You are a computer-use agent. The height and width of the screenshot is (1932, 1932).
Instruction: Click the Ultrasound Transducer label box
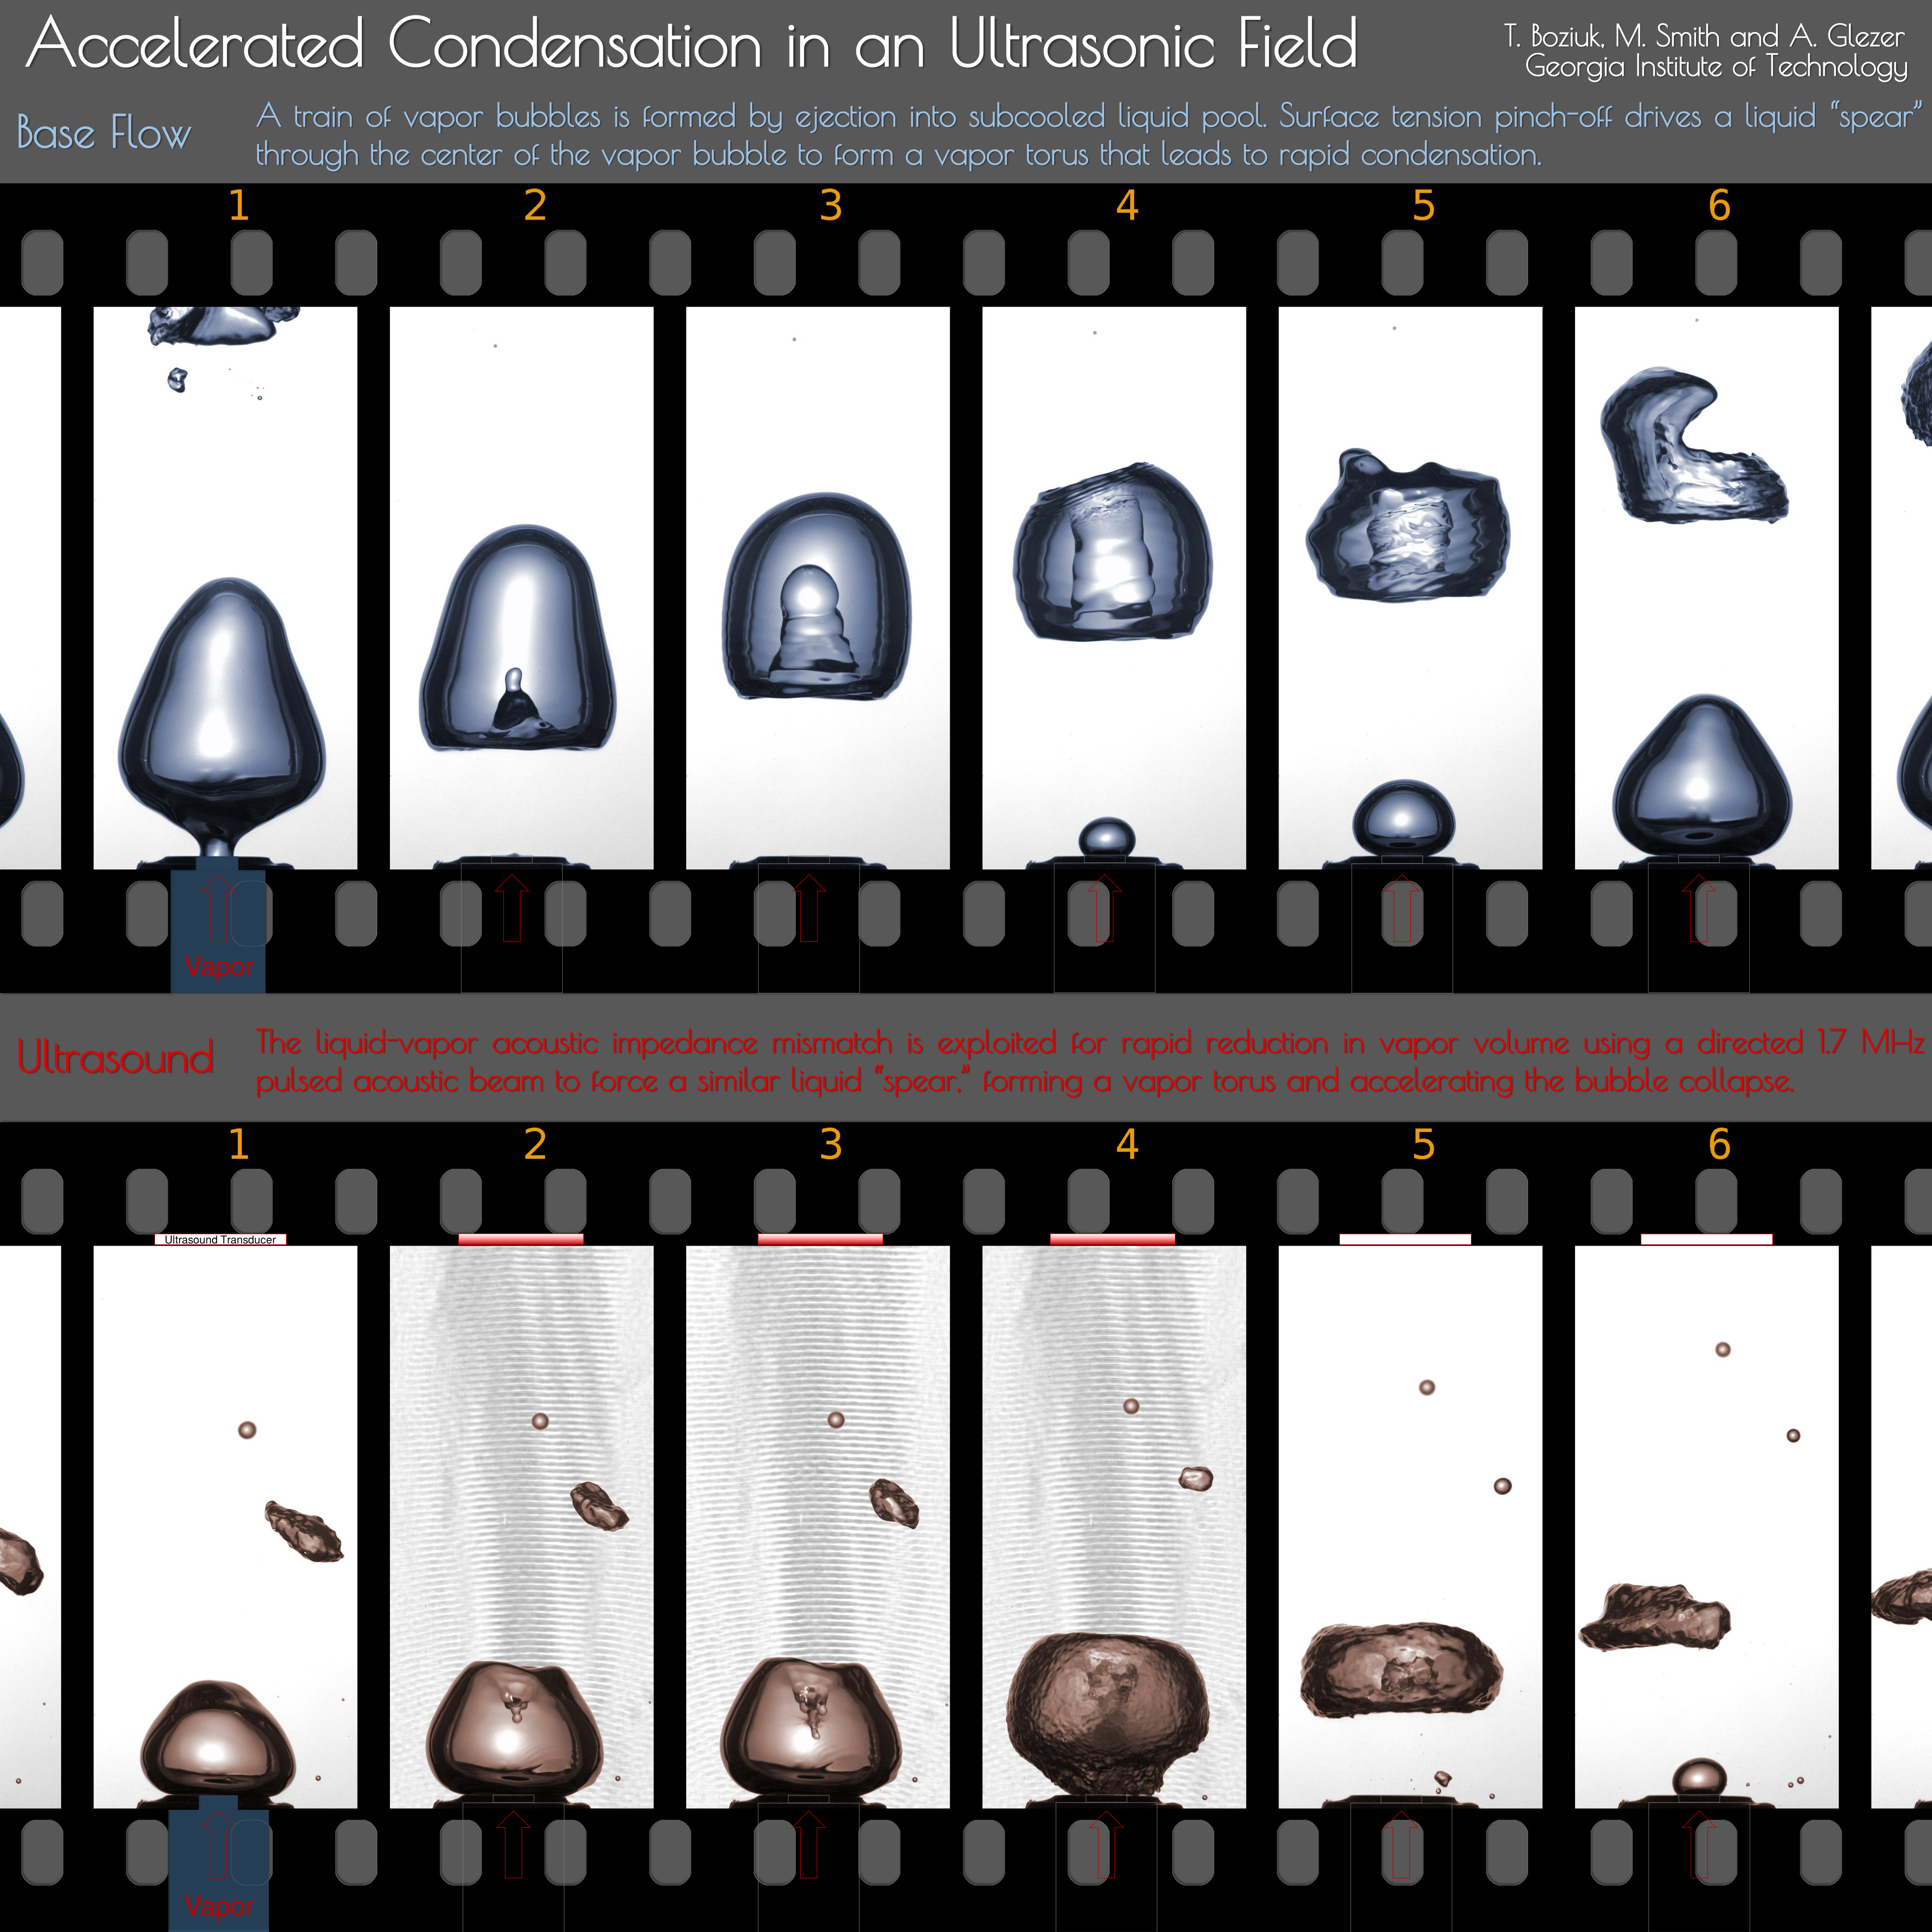click(x=220, y=1240)
